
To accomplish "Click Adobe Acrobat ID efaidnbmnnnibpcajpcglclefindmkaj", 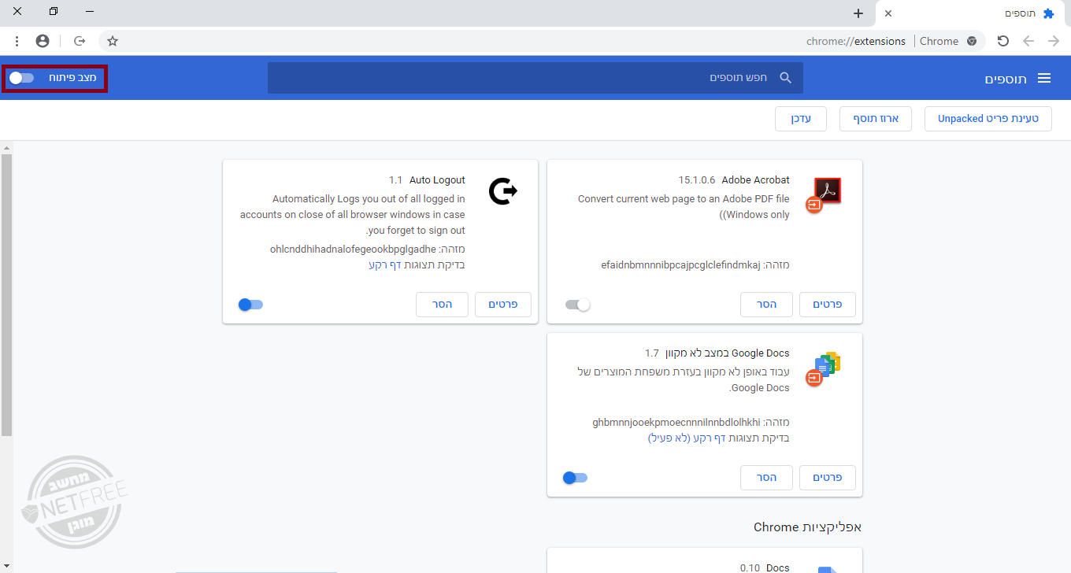I will [x=681, y=265].
